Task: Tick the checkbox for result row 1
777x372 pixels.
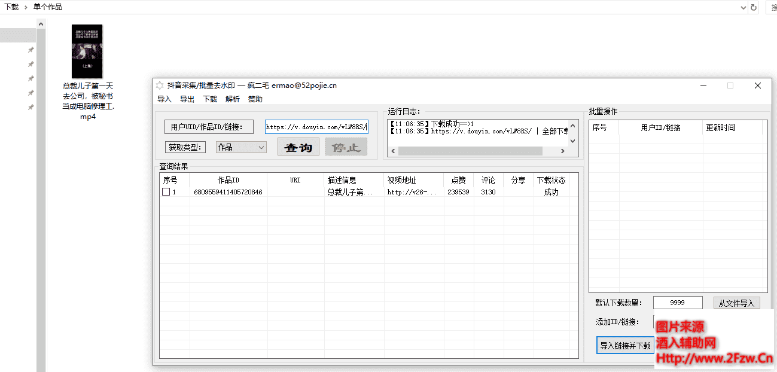Action: click(x=166, y=192)
